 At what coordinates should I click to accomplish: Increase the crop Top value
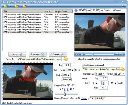click(69, 64)
